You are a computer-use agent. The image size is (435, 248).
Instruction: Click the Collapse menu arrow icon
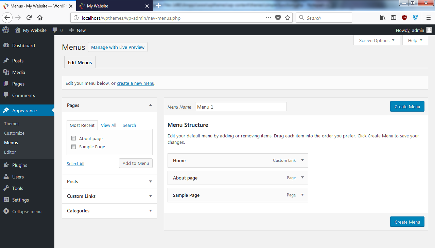pos(6,211)
